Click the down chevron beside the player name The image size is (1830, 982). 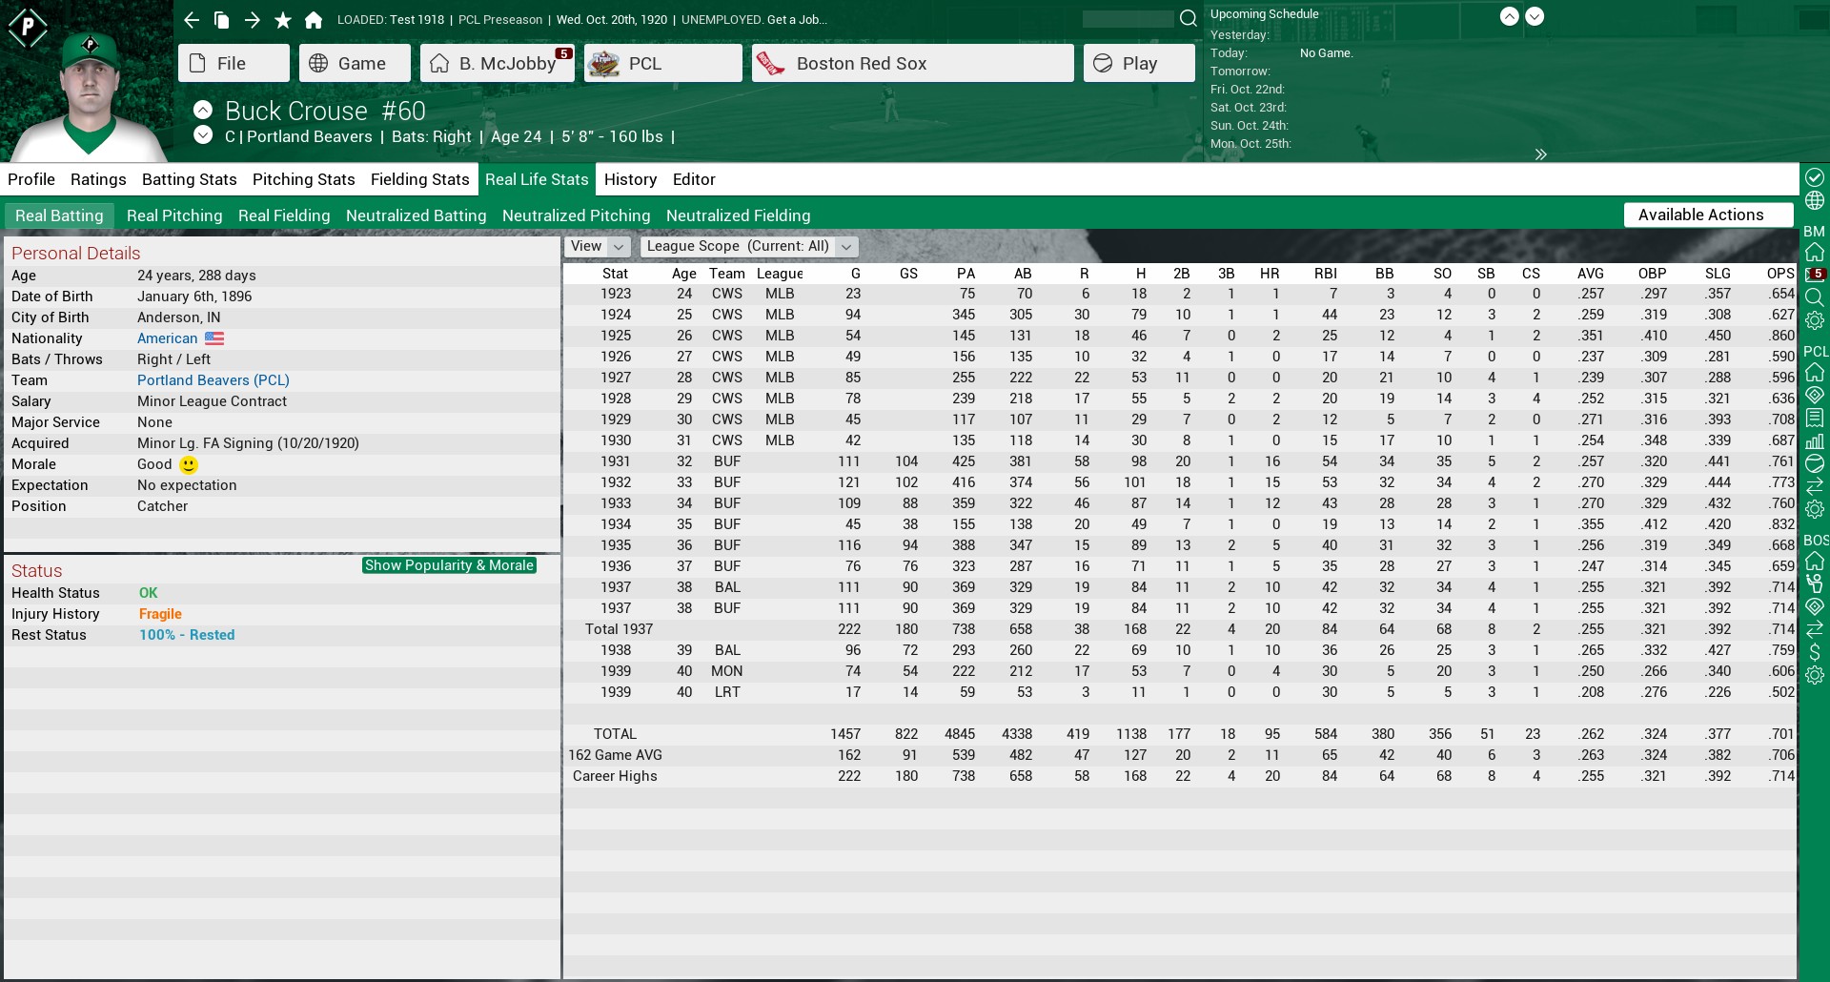(203, 134)
